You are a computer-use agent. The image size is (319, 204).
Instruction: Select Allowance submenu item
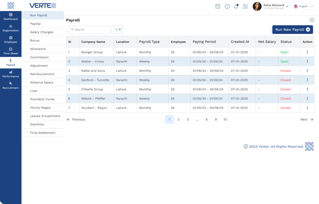click(x=43, y=49)
